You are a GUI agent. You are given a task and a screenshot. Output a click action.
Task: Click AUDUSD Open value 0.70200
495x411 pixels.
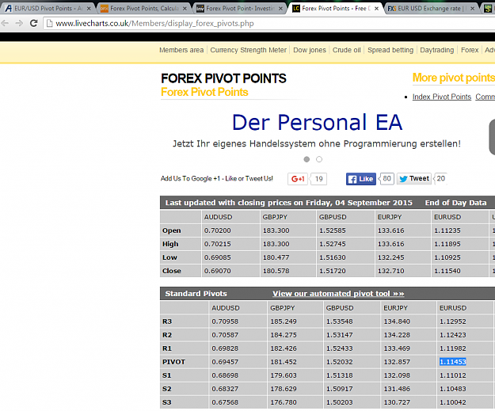pos(217,230)
